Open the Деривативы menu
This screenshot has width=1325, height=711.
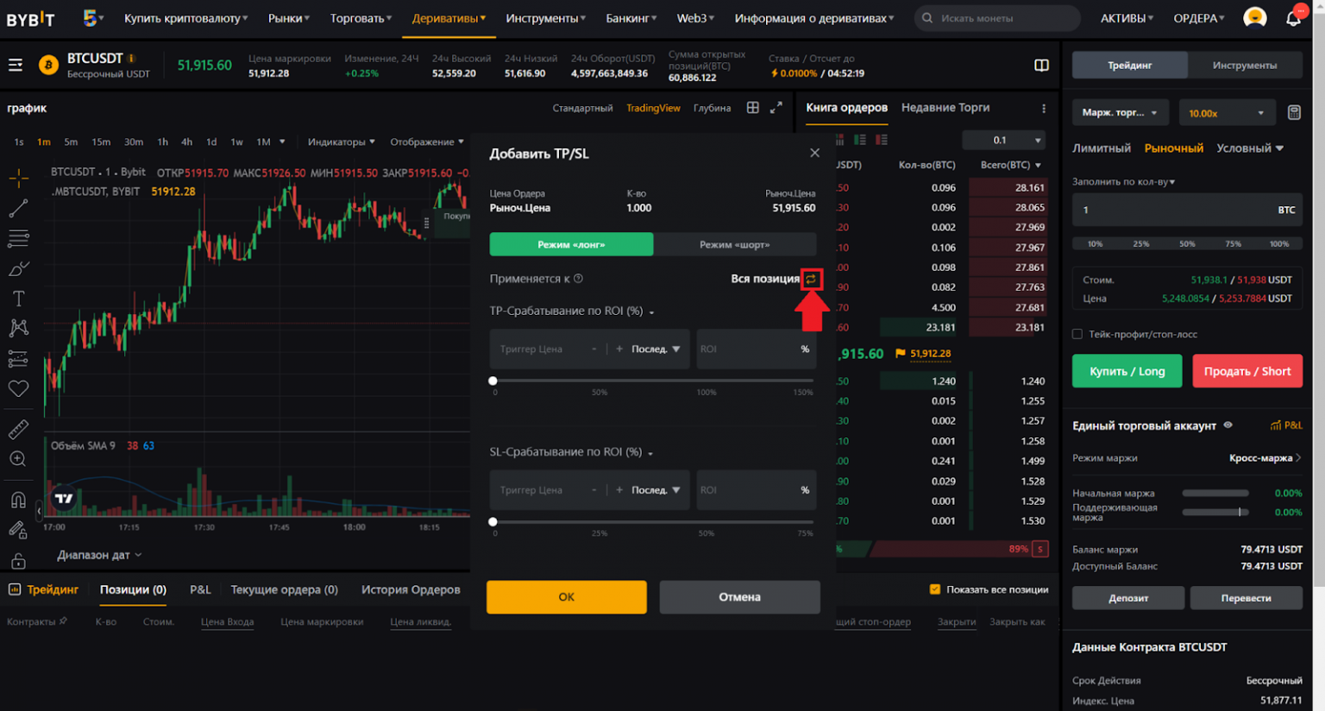(448, 18)
